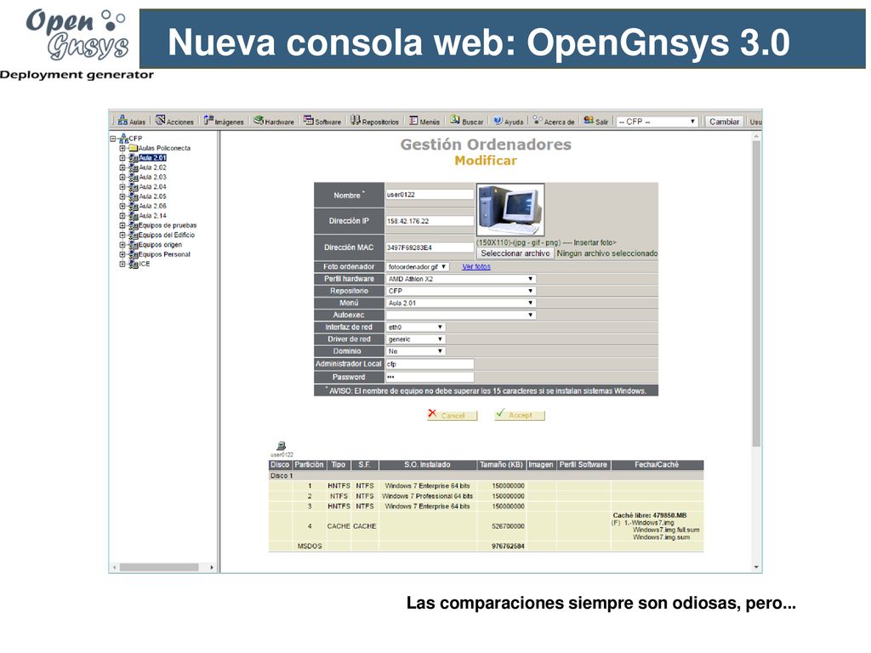The width and height of the screenshot is (871, 653).
Task: Click the Menús toolbar icon
Action: click(x=414, y=121)
